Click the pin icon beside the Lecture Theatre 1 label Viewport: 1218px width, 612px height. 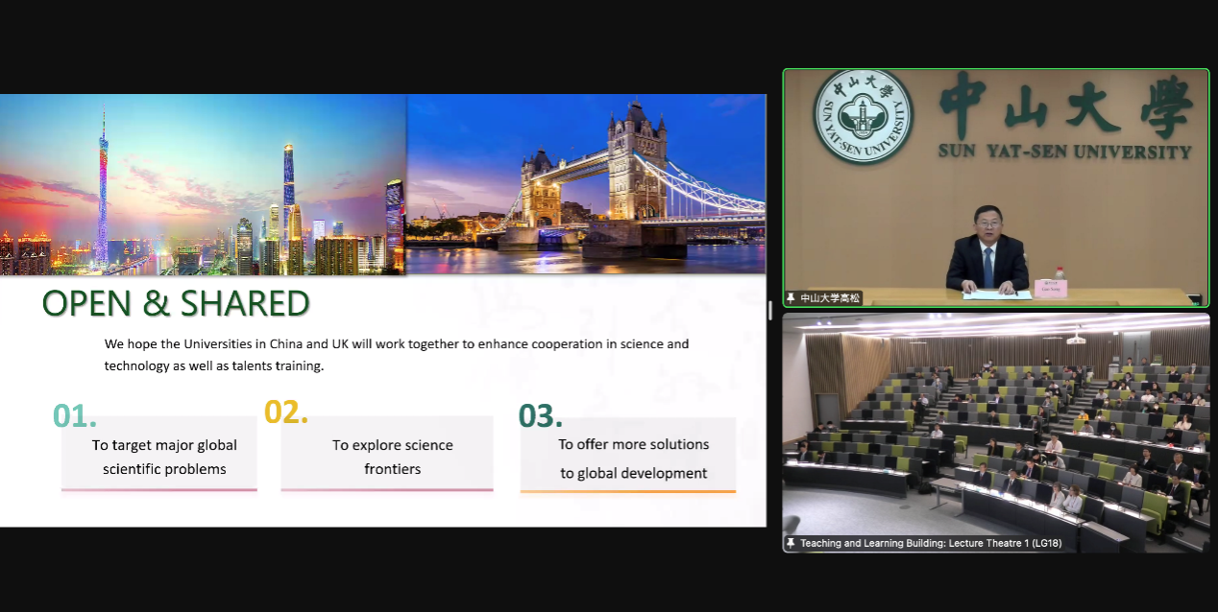(792, 543)
